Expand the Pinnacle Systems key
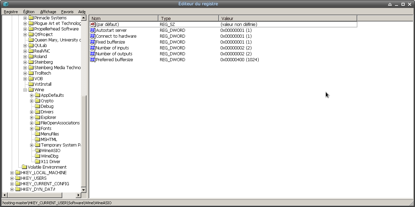The image size is (415, 207). pyautogui.click(x=25, y=18)
